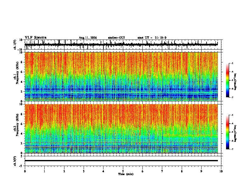Click the time axis tick label "0"

click(x=25, y=171)
